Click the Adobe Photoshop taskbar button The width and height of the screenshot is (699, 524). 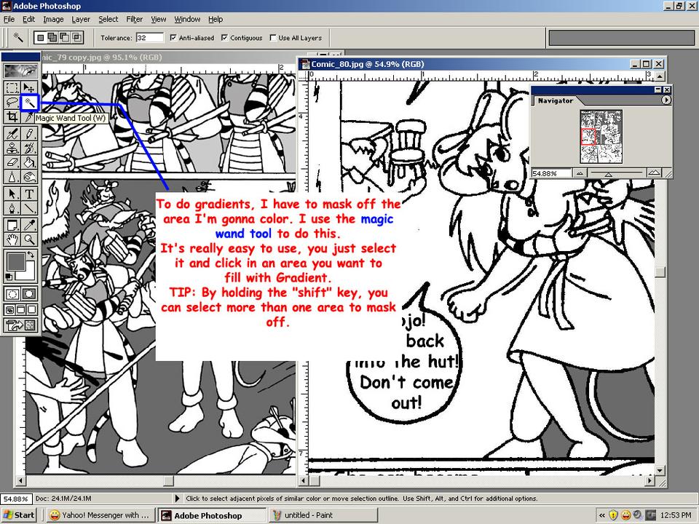[x=212, y=515]
